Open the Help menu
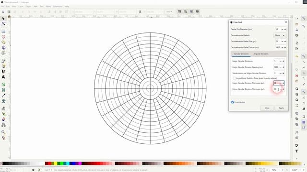 click(67, 6)
